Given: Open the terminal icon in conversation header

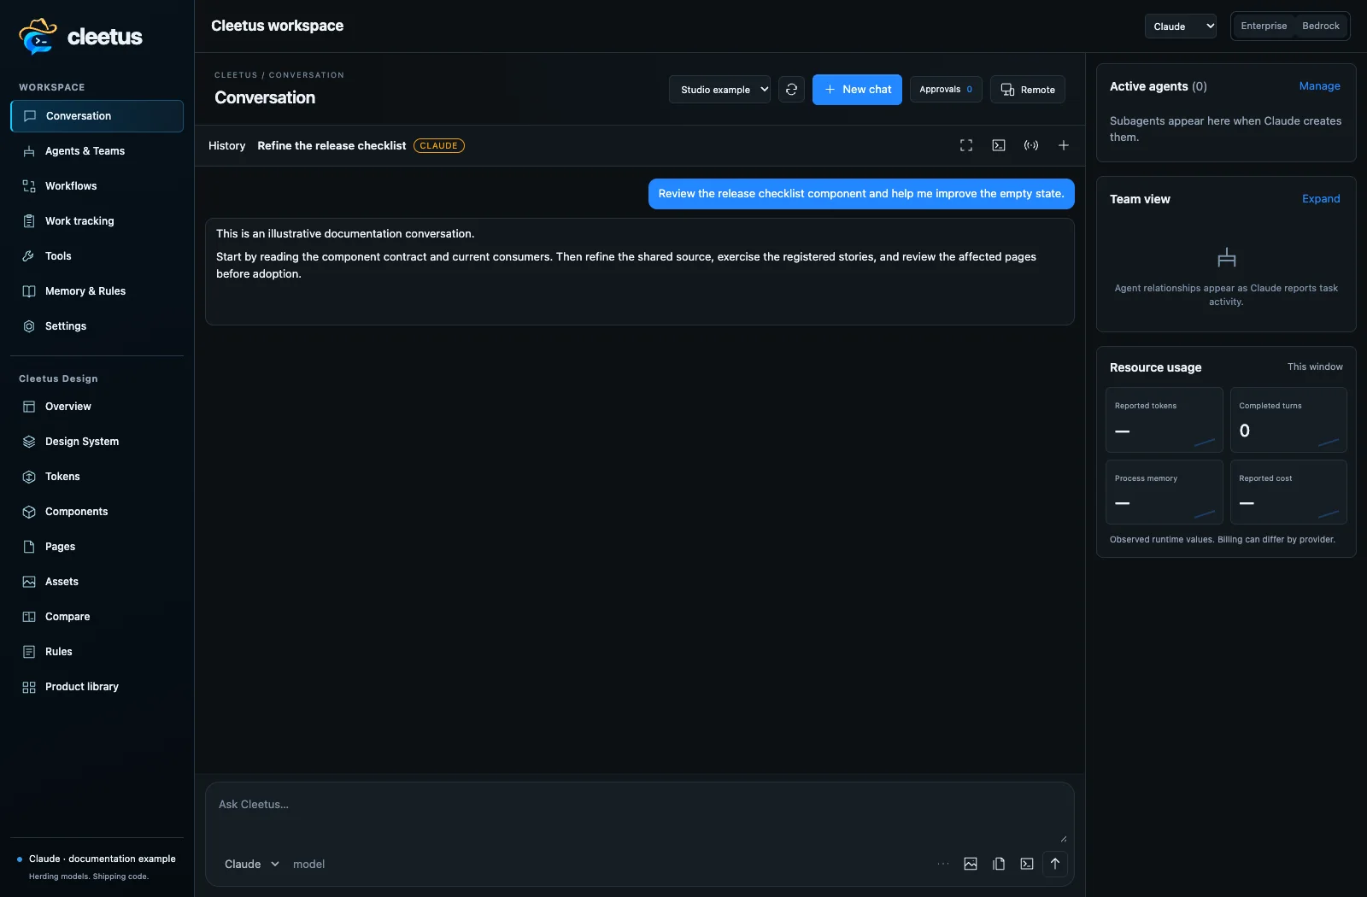Looking at the screenshot, I should [x=999, y=145].
